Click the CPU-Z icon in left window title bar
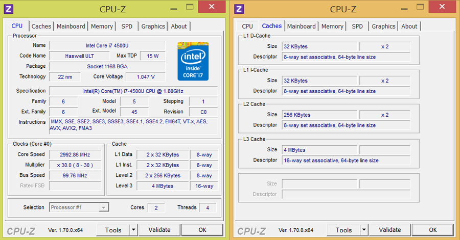Viewport: 460px width, 240px height. [x=9, y=9]
